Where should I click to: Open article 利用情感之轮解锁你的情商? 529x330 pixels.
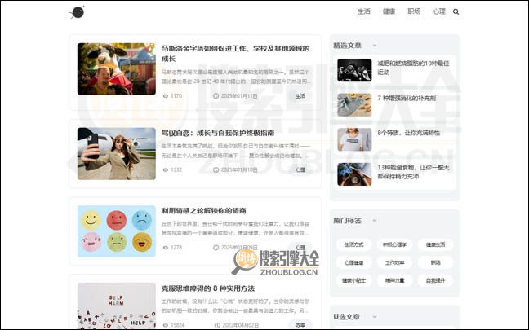pyautogui.click(x=203, y=211)
